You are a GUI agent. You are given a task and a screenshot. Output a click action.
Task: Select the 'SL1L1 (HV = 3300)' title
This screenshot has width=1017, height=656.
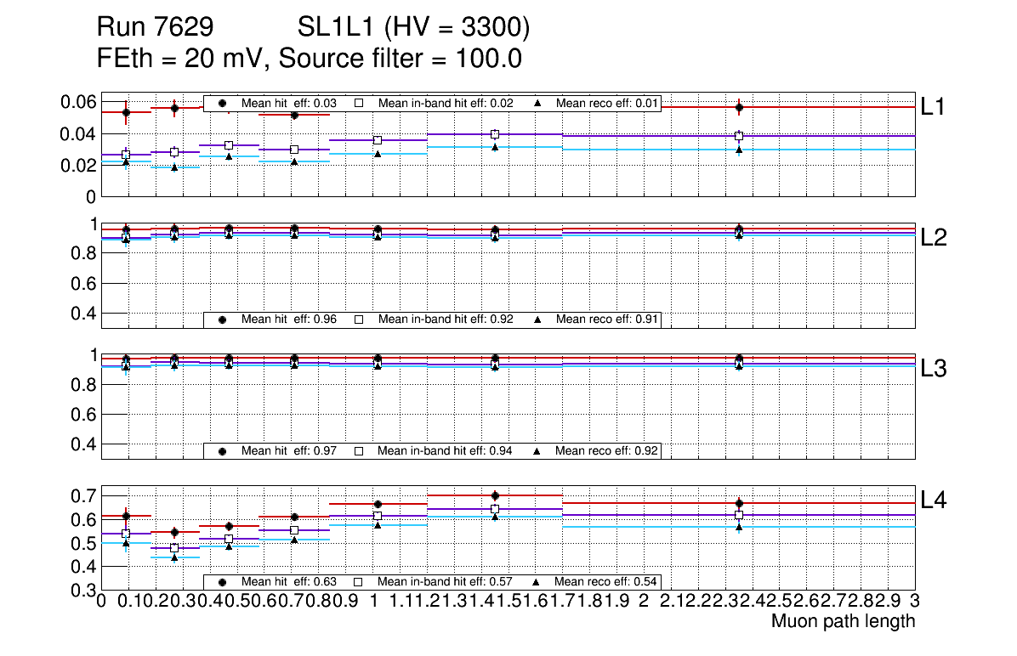tap(413, 29)
